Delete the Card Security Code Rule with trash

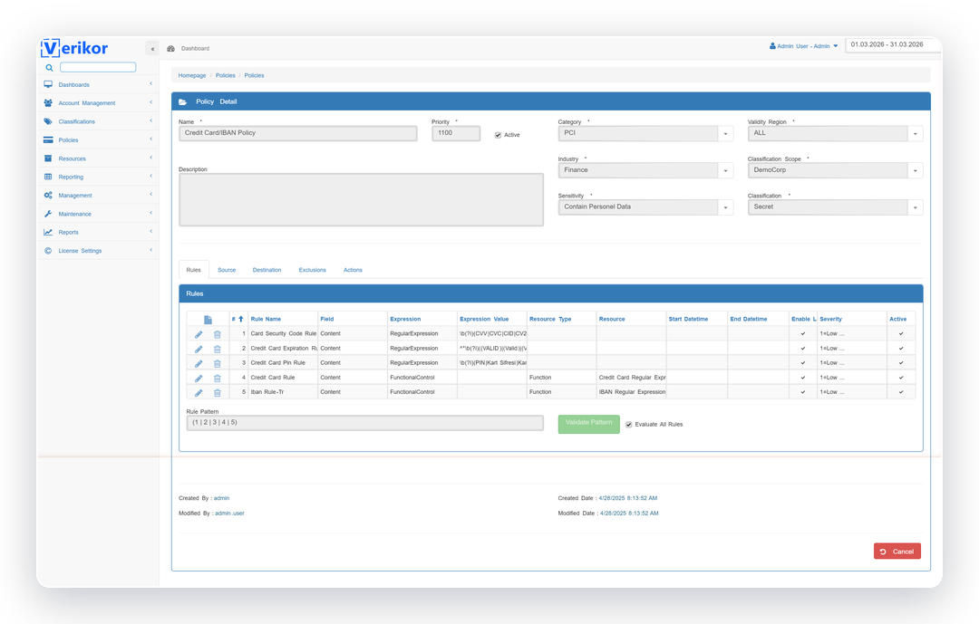click(218, 334)
